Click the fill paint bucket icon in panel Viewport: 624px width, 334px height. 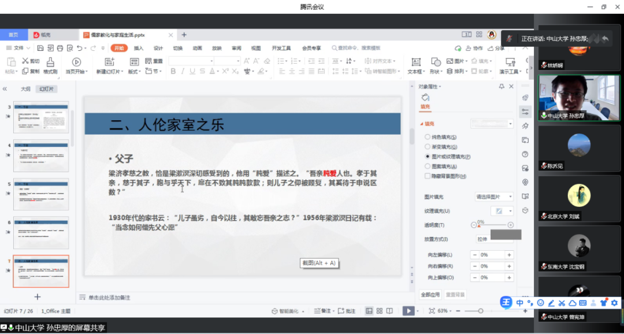425,98
